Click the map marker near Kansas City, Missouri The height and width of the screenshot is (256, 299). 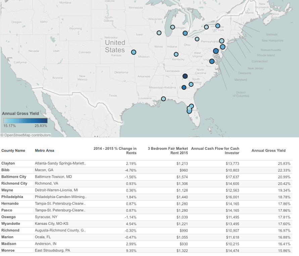click(134, 52)
